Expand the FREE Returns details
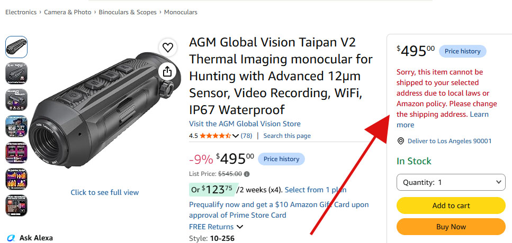 pos(240,227)
